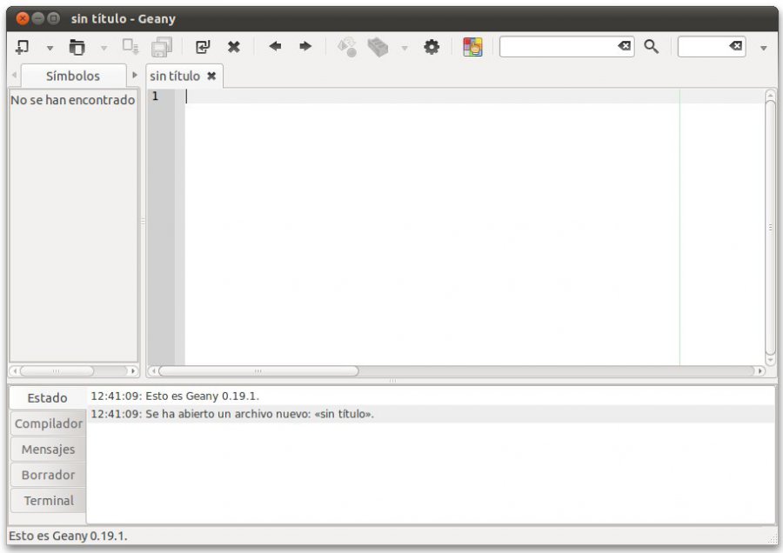Navigate forward one location
Screen dimensions: 783x553
tap(305, 46)
